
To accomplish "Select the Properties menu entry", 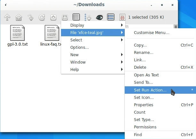I will (x=144, y=105).
